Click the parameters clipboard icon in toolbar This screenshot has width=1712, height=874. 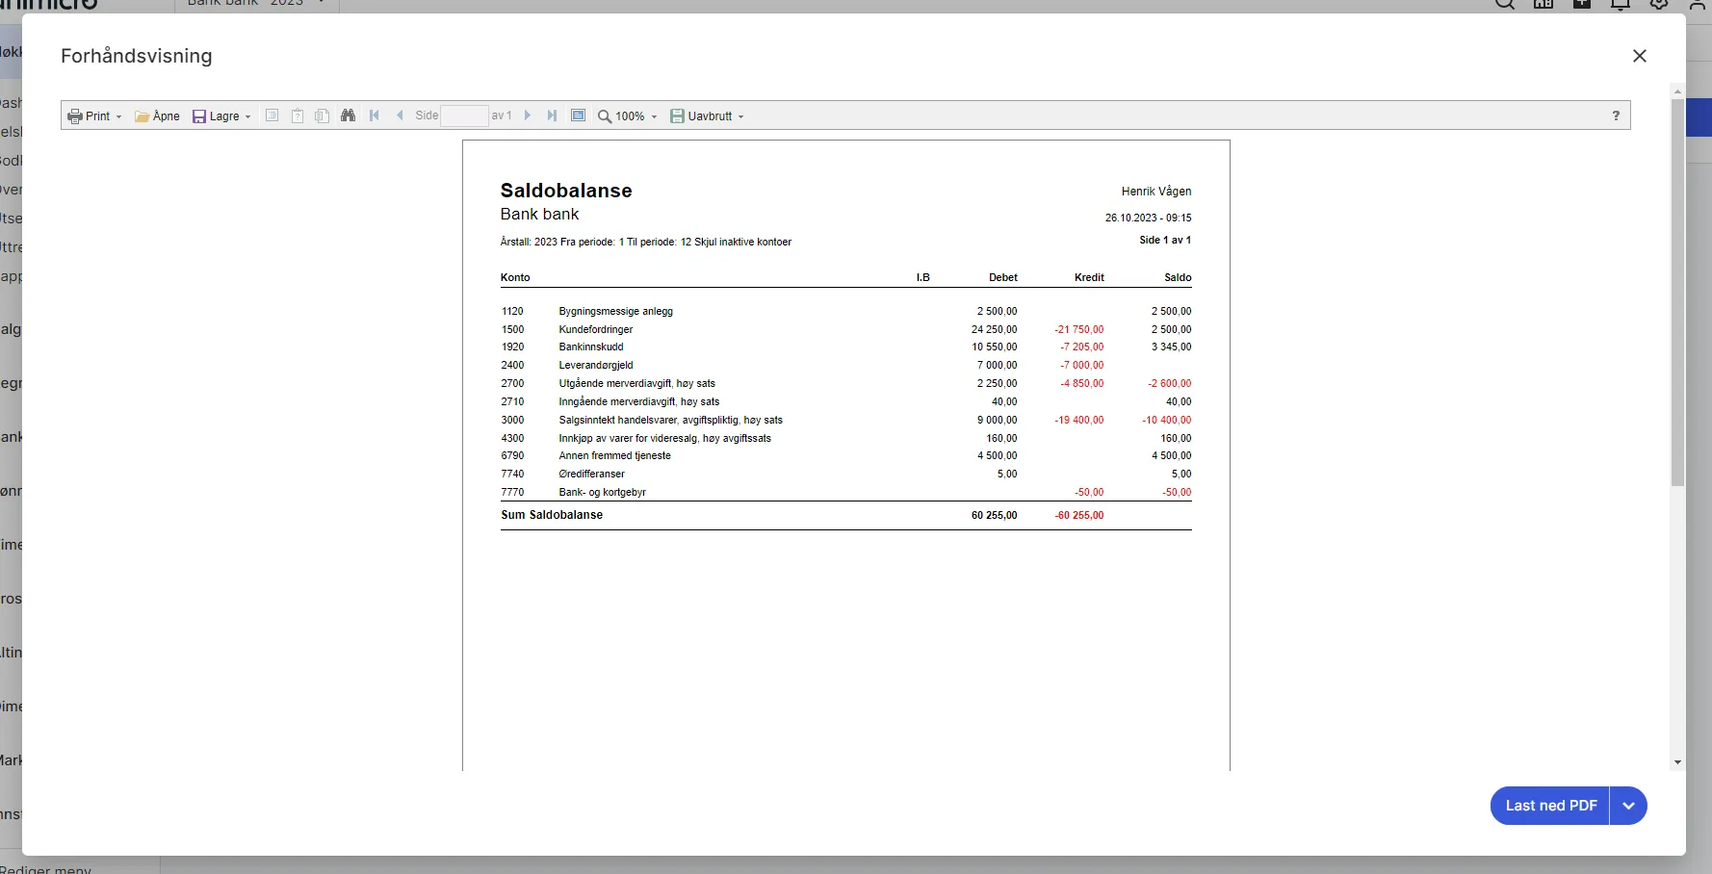coord(298,116)
